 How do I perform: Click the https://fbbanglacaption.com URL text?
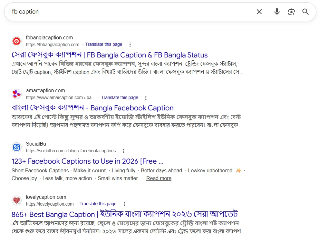pyautogui.click(x=53, y=45)
